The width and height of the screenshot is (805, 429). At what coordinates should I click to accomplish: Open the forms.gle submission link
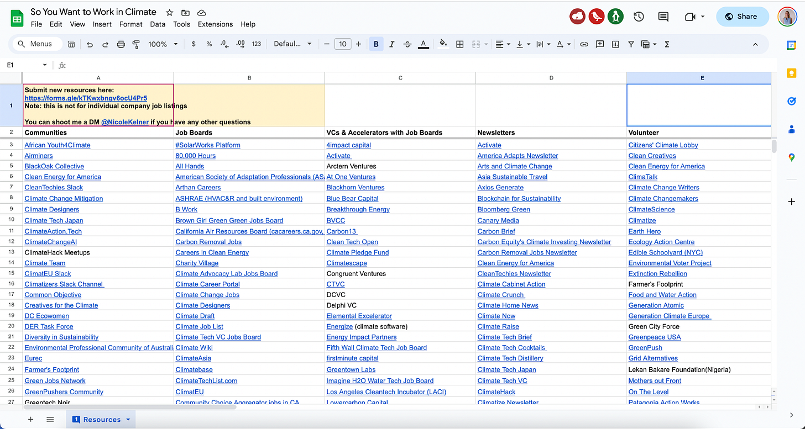pos(86,98)
